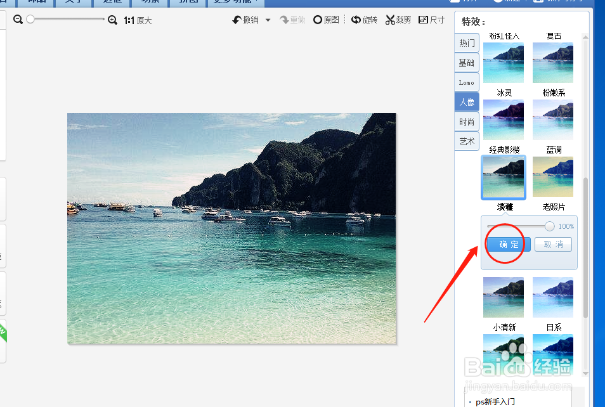Click the zoom in magnifier icon
The image size is (605, 407).
point(112,20)
